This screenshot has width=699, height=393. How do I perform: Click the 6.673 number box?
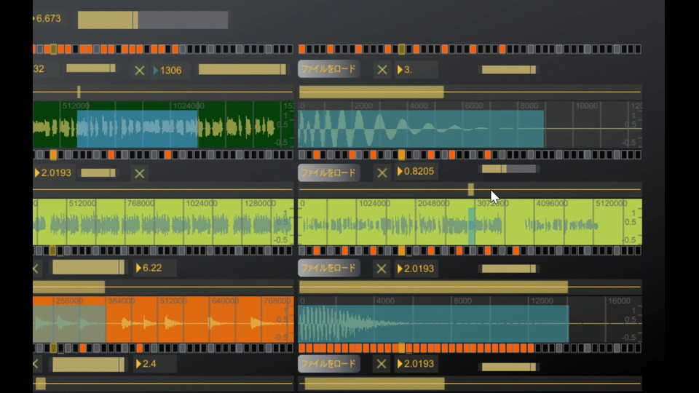pos(49,19)
